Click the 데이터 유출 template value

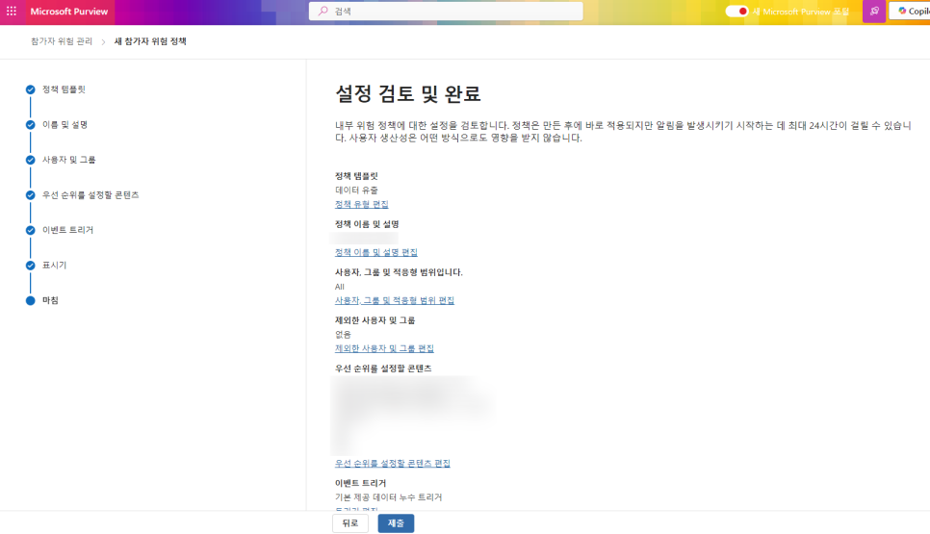click(356, 191)
